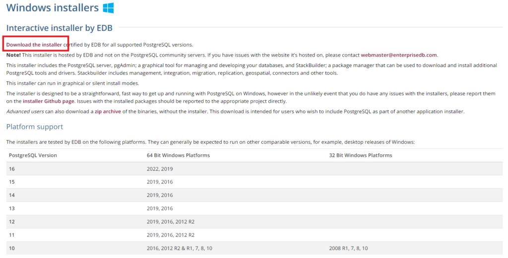Click 'This installer can run in graphical' sentence
Viewport: 508px width, 258px height.
point(72,83)
